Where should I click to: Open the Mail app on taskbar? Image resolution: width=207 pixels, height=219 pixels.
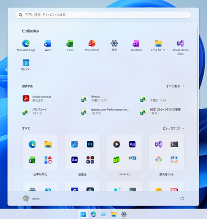pyautogui.click(x=103, y=214)
